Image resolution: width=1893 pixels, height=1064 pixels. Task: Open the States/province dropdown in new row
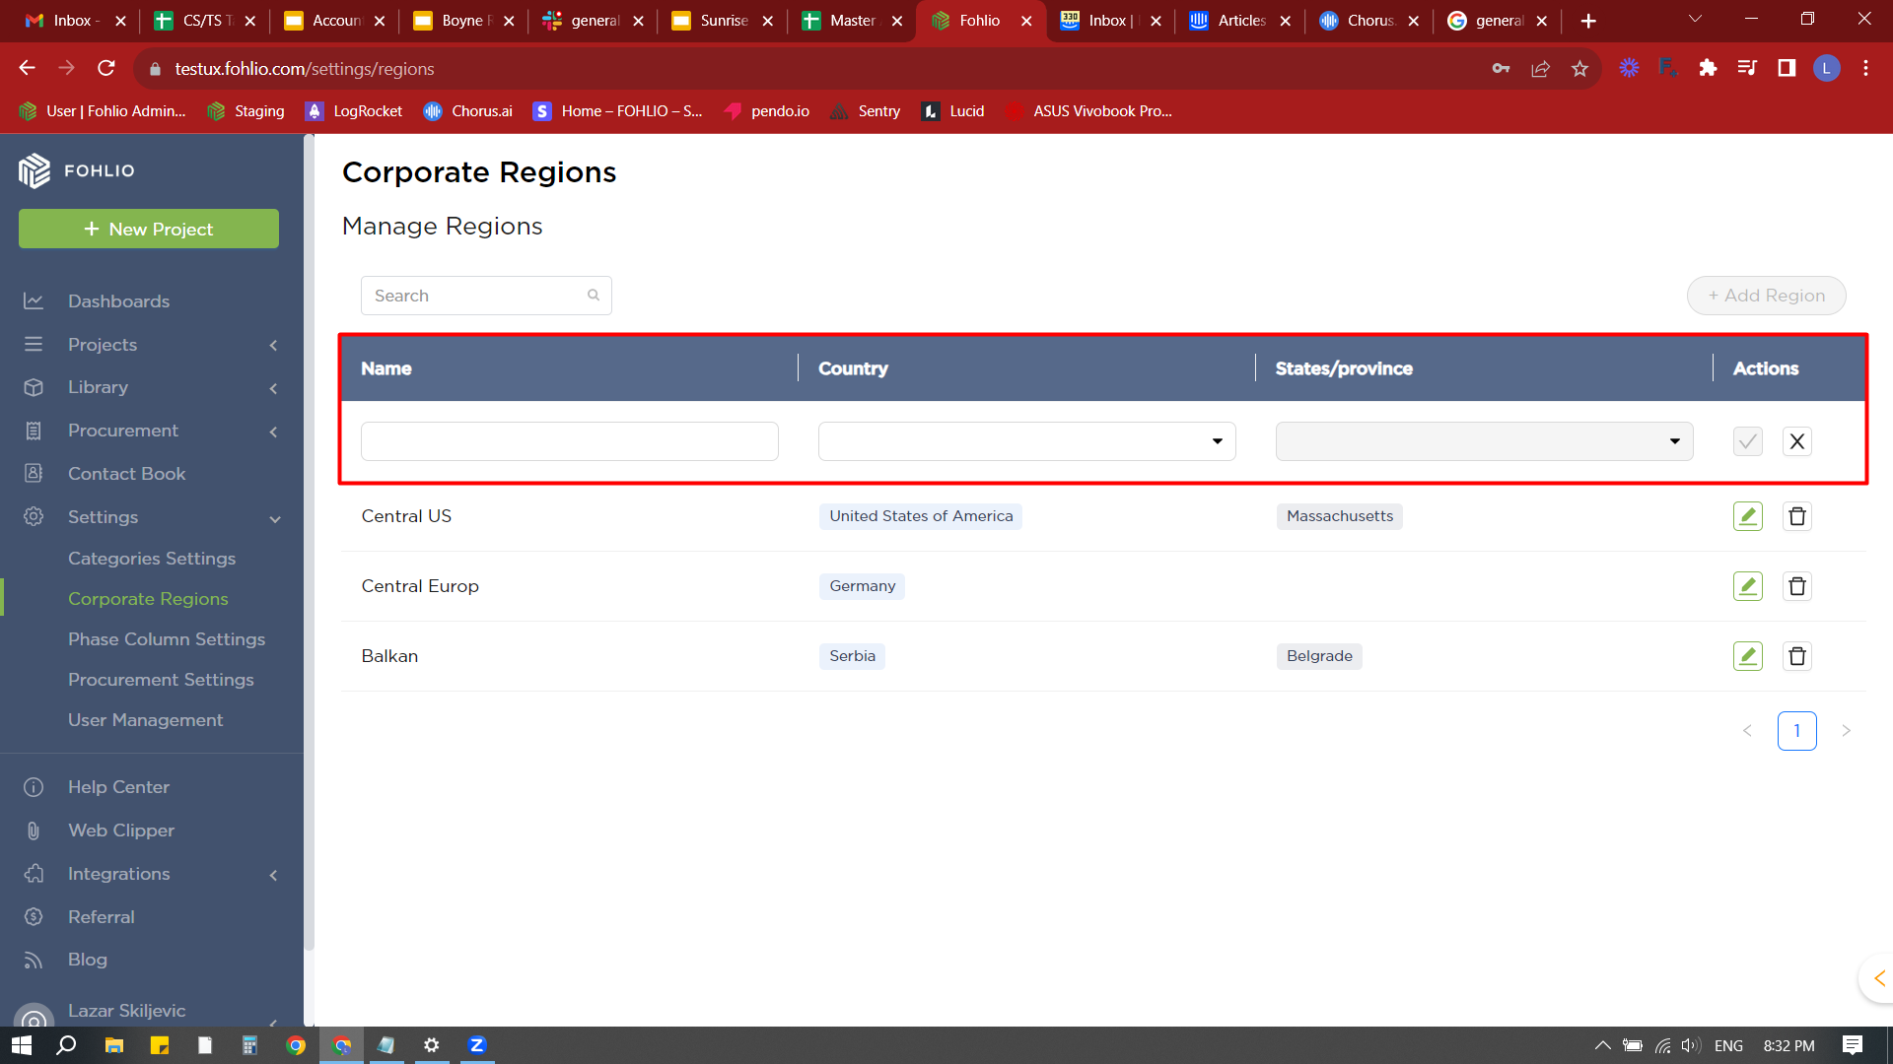1484,441
